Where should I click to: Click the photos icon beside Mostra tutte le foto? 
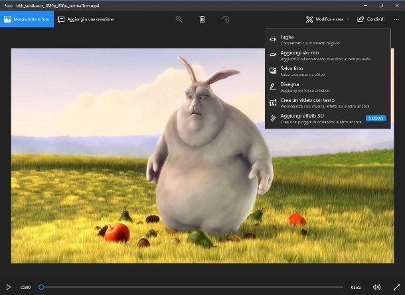coord(7,19)
